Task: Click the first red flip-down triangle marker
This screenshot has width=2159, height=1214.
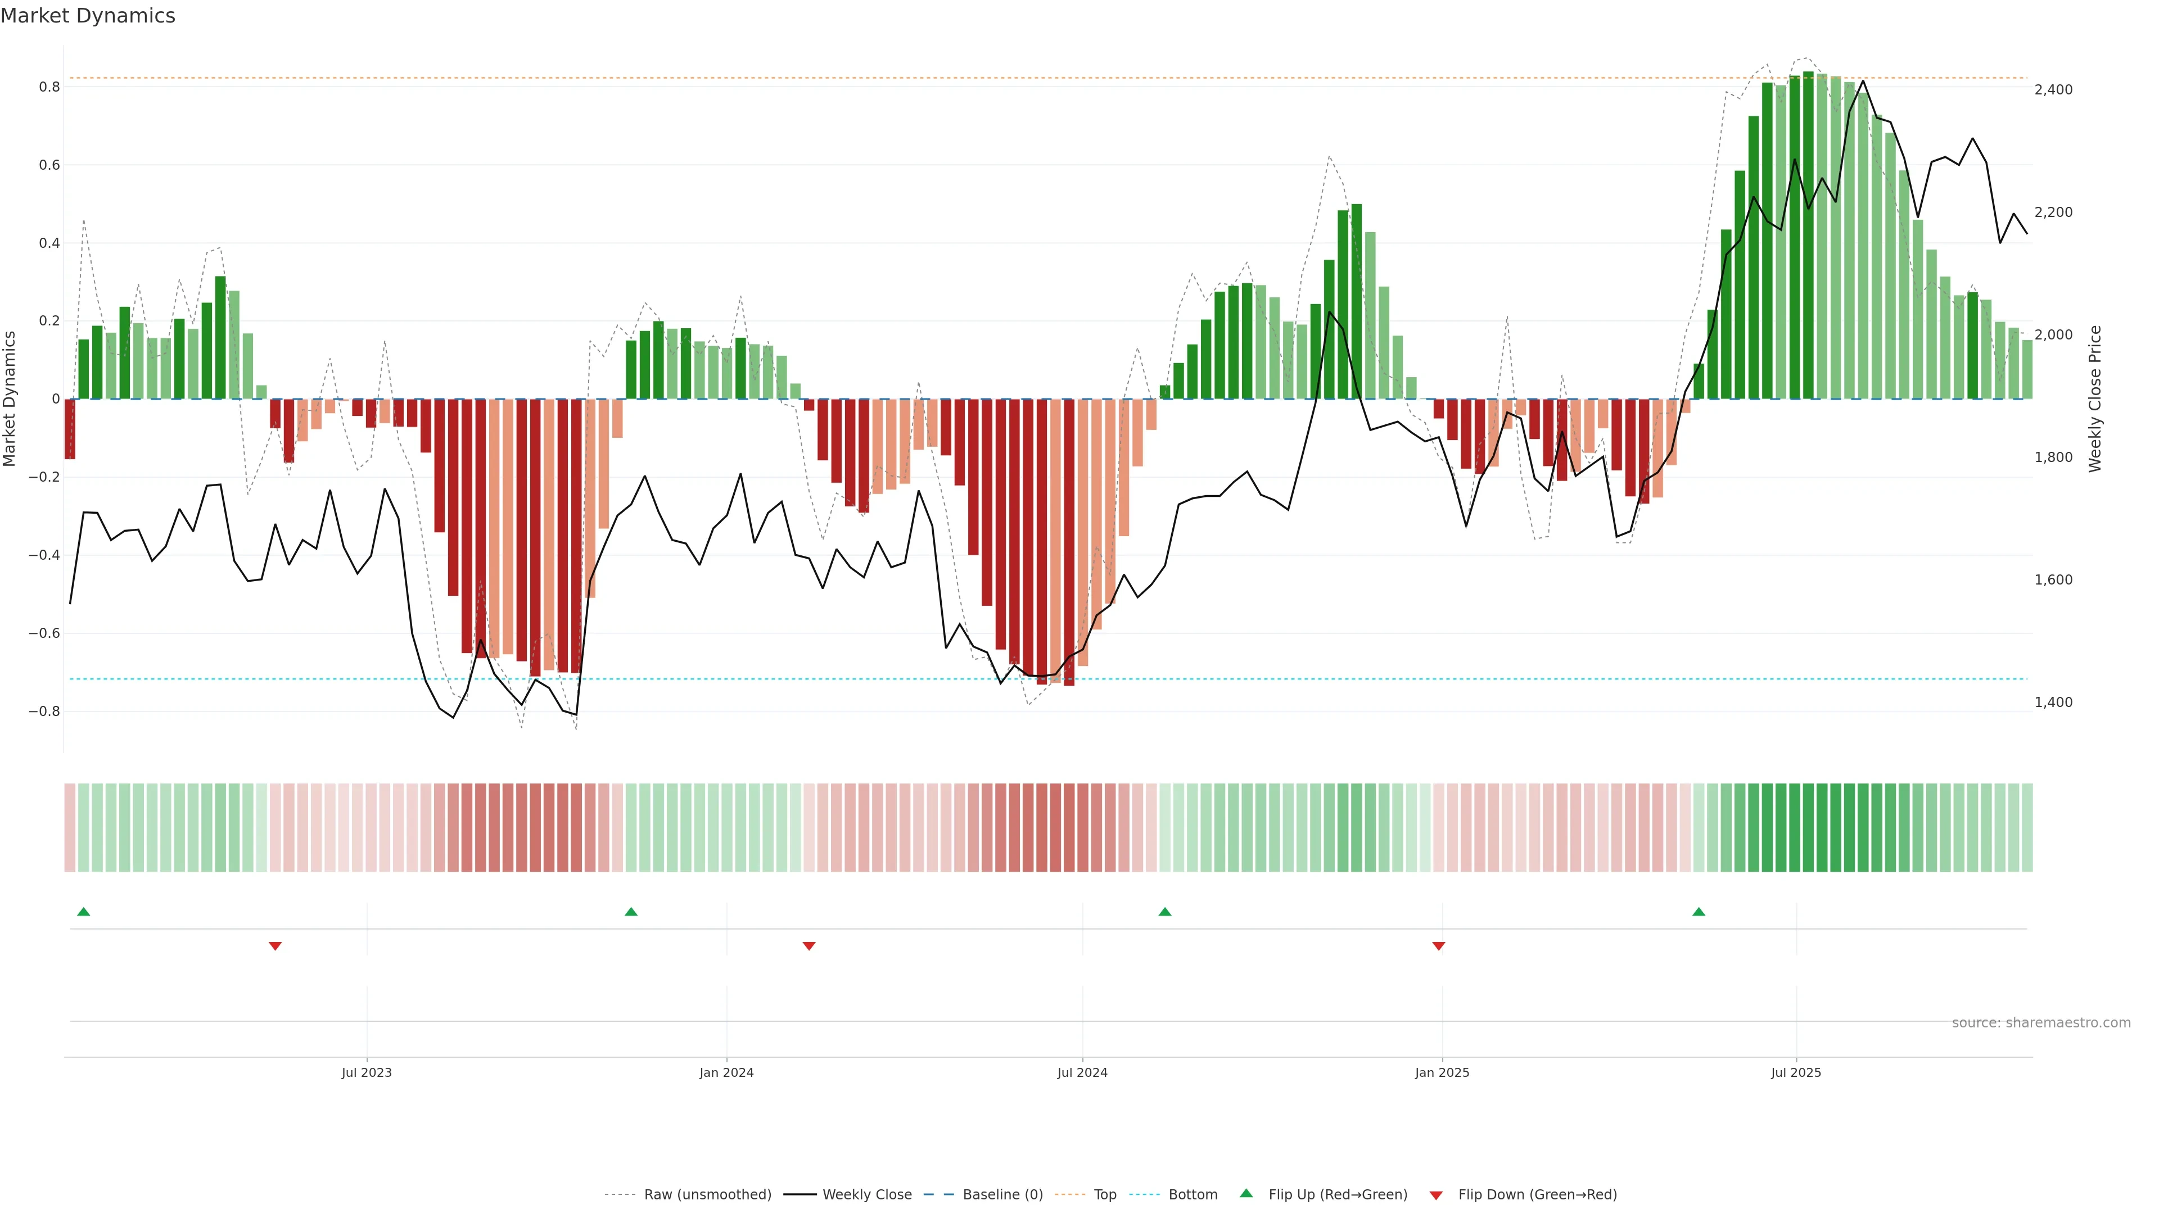Action: click(275, 946)
